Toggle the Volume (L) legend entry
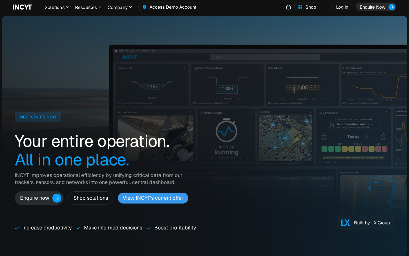This screenshot has height=256, width=409. pyautogui.click(x=367, y=73)
